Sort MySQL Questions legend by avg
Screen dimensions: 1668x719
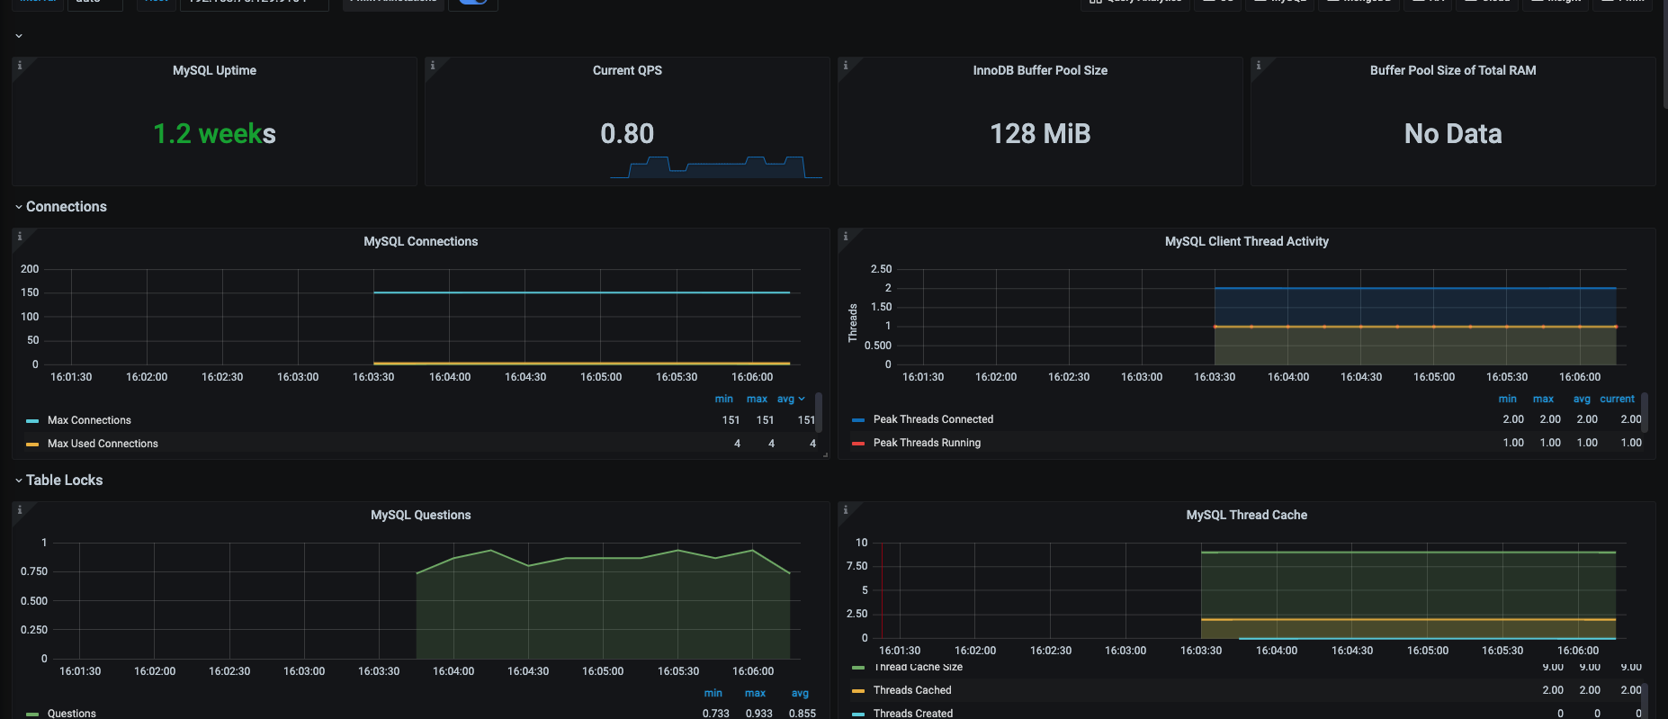800,693
